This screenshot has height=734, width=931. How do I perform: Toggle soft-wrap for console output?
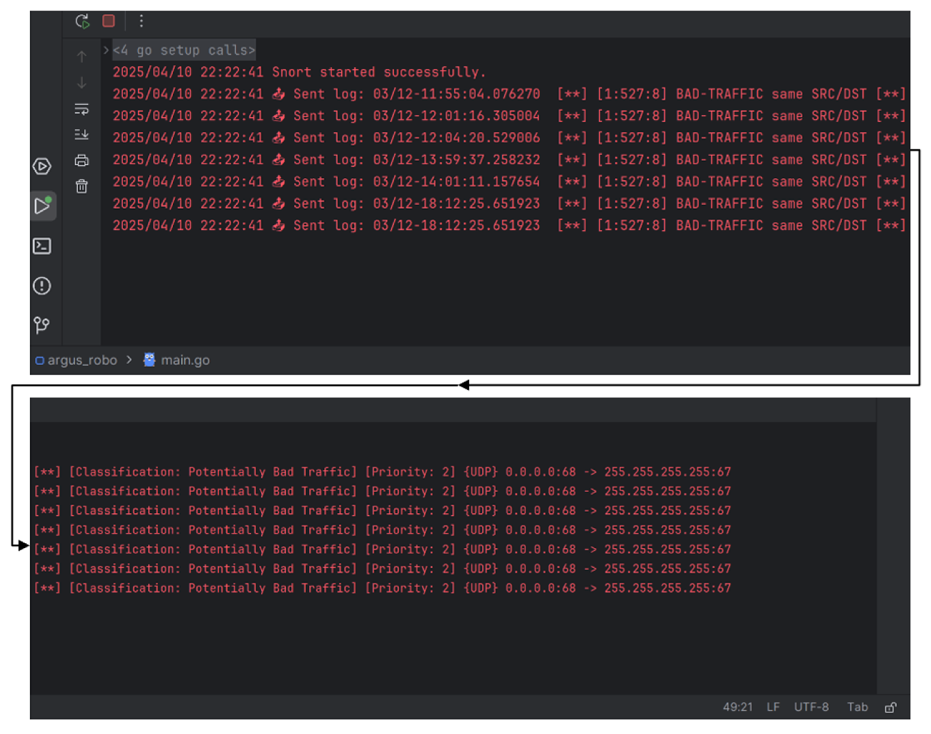81,109
